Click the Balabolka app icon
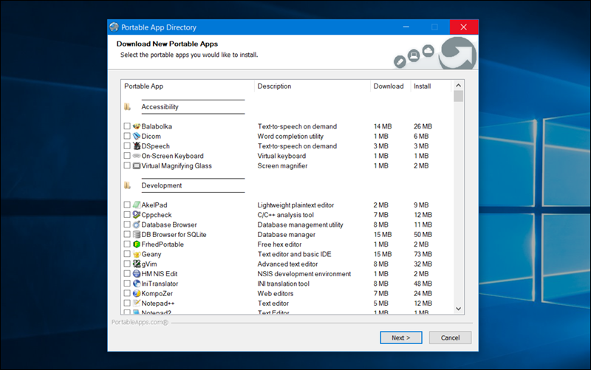The height and width of the screenshot is (370, 591). [x=137, y=126]
